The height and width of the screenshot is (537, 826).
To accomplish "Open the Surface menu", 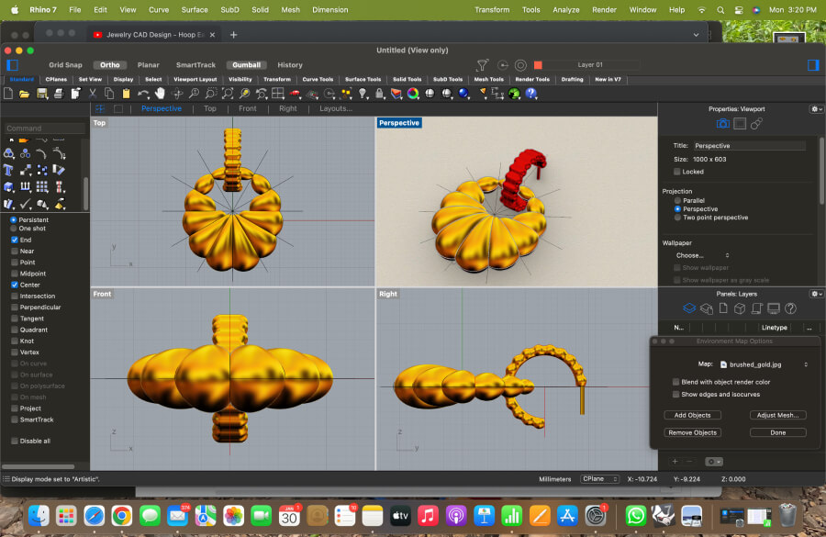I will point(195,9).
